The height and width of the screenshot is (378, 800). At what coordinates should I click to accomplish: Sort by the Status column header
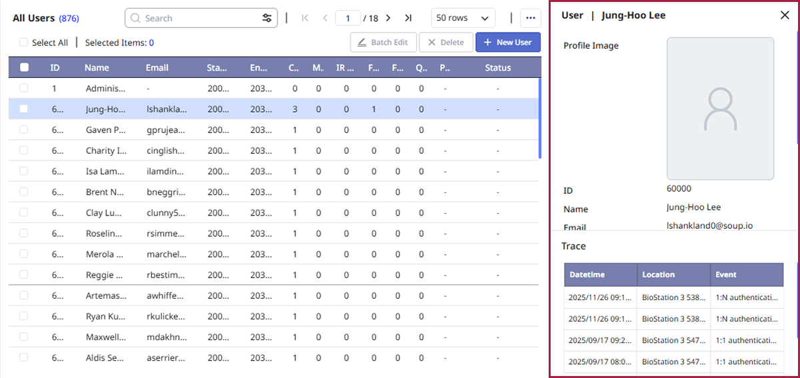(497, 67)
